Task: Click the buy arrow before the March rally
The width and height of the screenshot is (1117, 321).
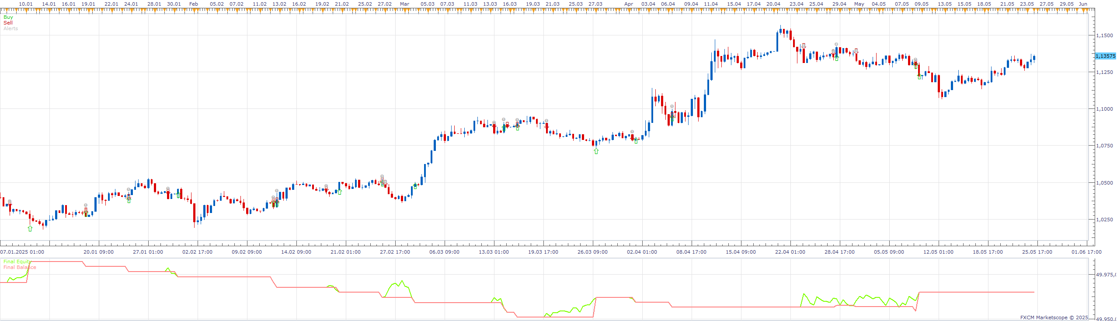Action: tap(415, 186)
